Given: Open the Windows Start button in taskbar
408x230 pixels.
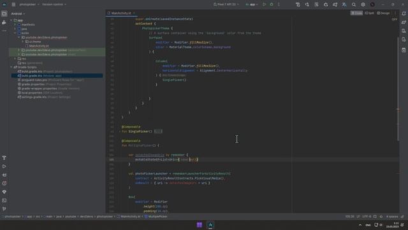Looking at the screenshot, I should (200, 225).
